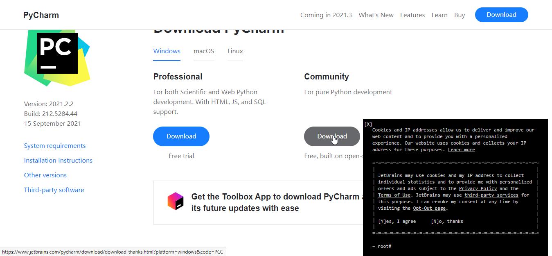This screenshot has width=552, height=256.
Task: Click the 15 September 2021 date
Action: [52, 124]
